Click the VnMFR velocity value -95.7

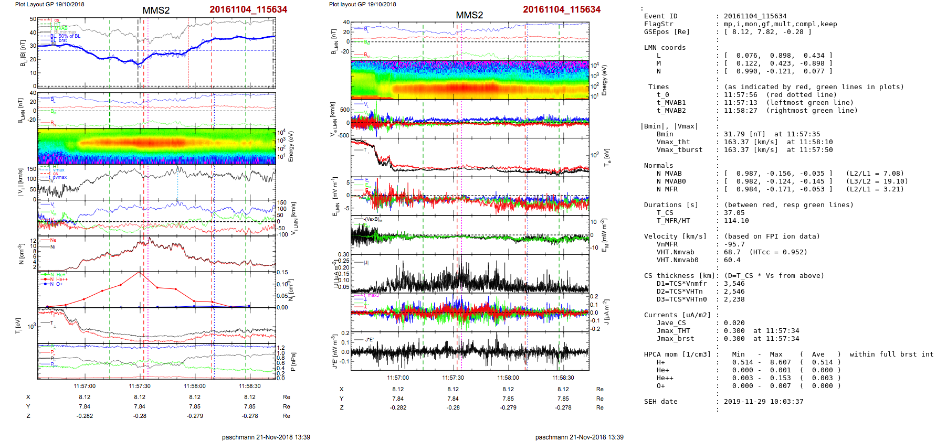(734, 244)
